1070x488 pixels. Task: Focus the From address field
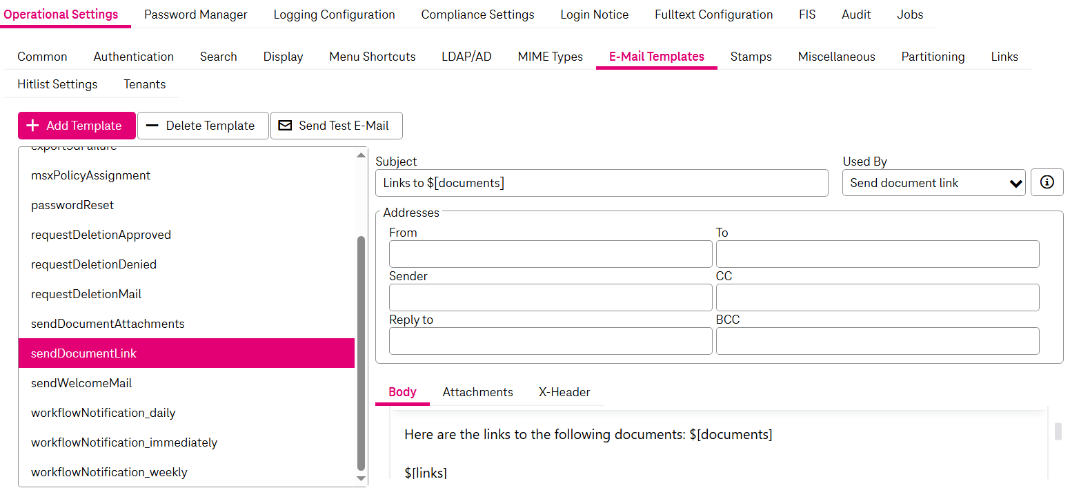[x=550, y=254]
